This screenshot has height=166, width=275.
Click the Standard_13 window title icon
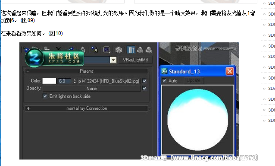coord(164,71)
